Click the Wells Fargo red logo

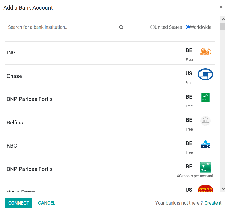coord(205,188)
